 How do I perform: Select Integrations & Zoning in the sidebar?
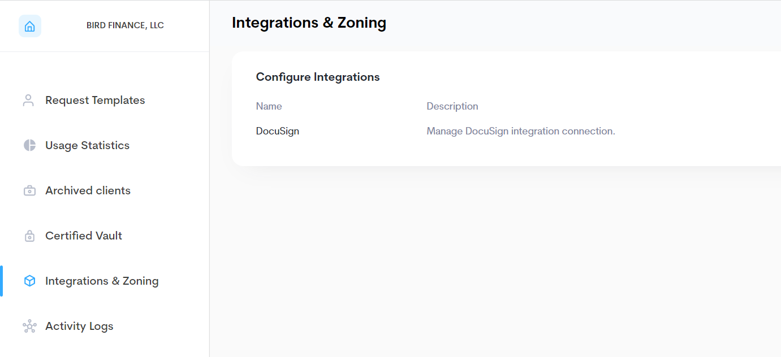coord(102,281)
